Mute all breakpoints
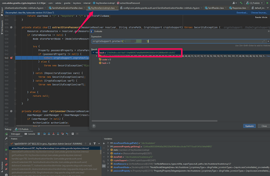Viewport: 270px width, 176px height. (x=6, y=169)
